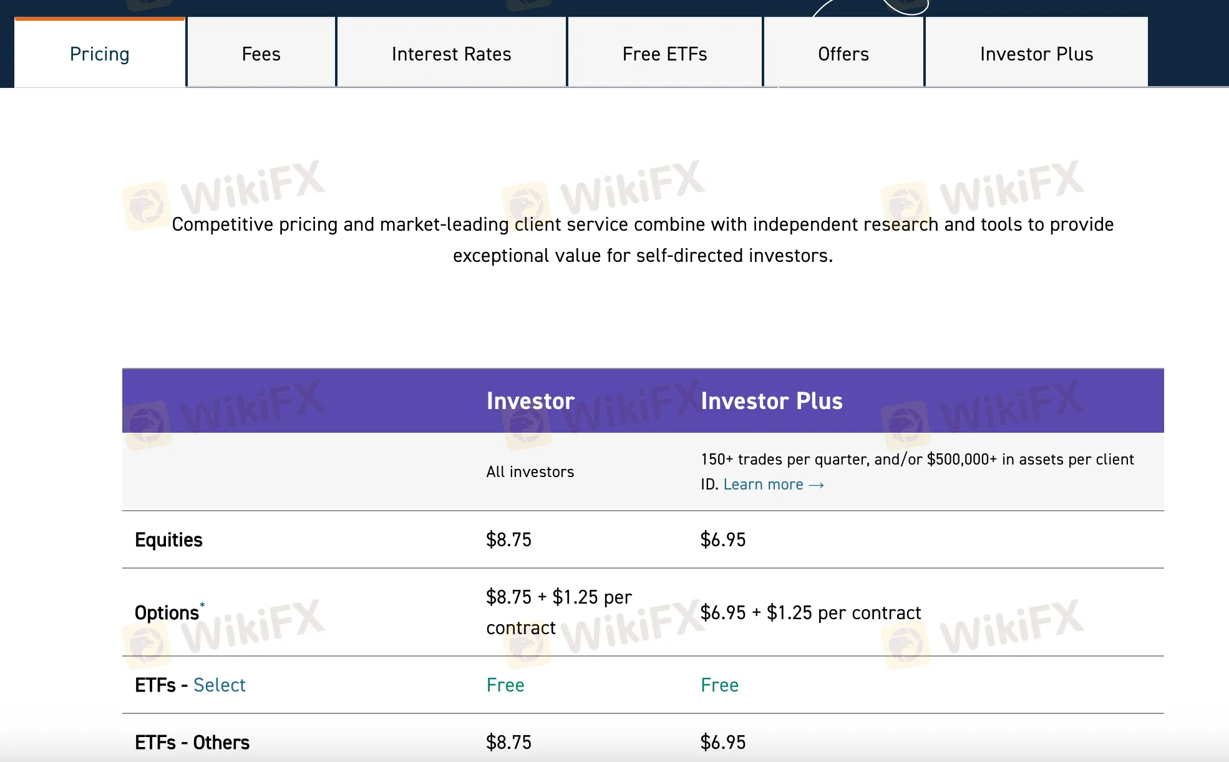Click the All investors description cell

click(530, 472)
